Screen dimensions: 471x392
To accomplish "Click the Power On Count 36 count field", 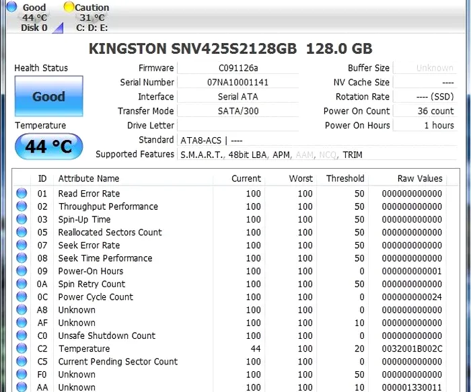I will click(x=425, y=111).
